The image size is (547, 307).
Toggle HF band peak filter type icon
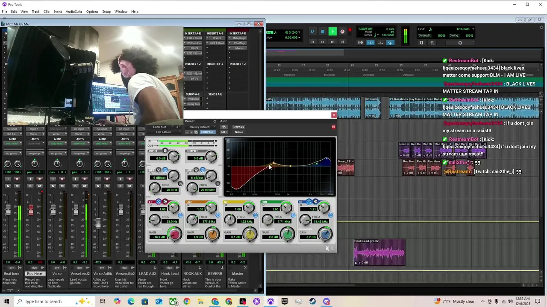309,202
